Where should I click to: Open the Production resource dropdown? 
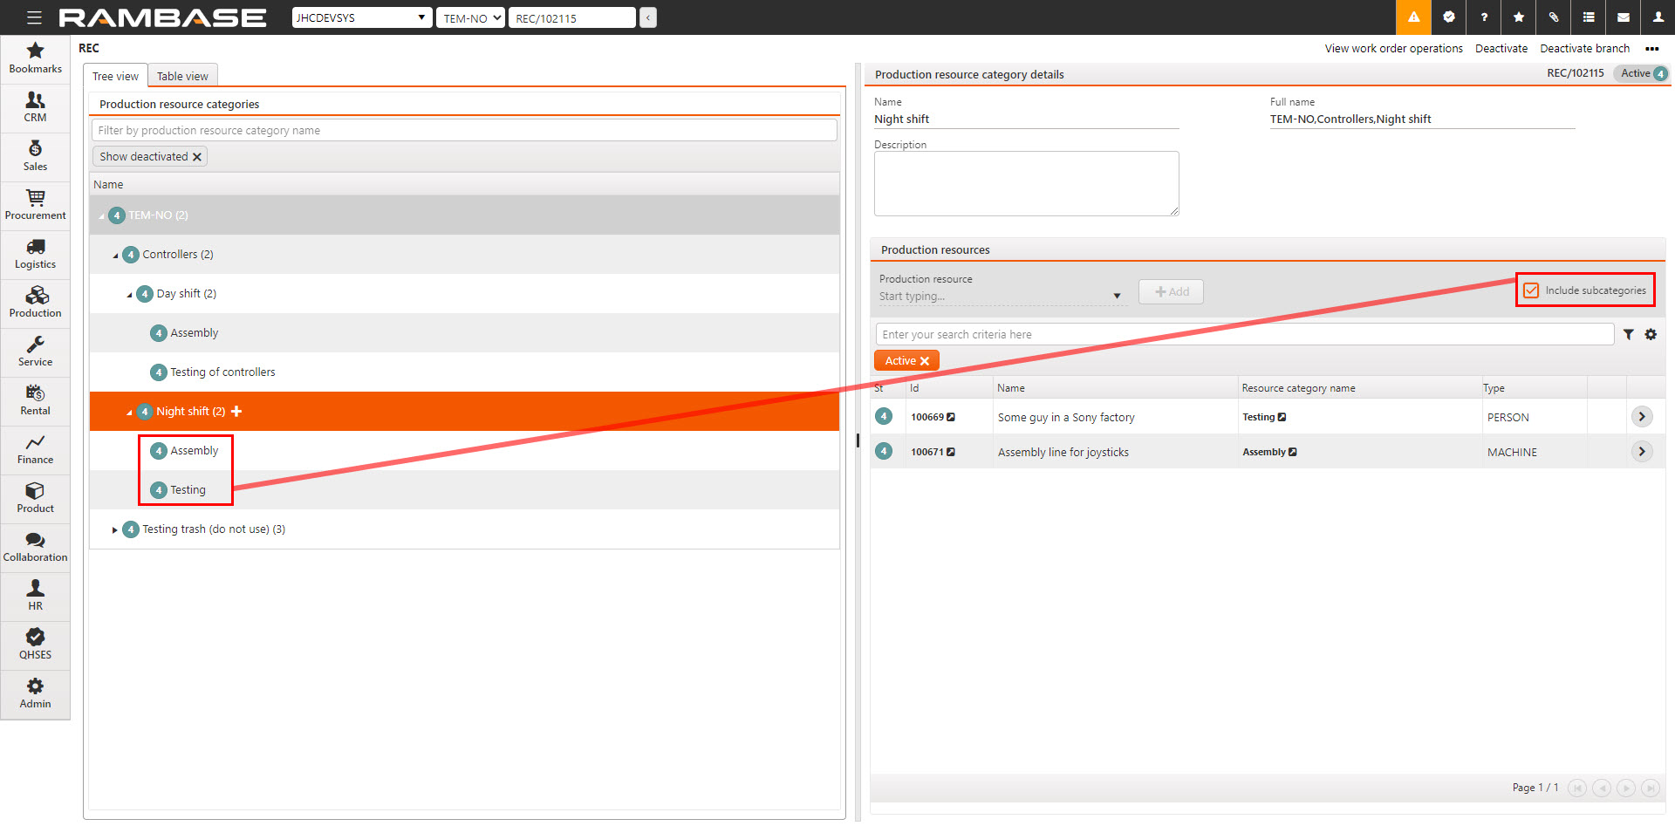coord(1117,297)
